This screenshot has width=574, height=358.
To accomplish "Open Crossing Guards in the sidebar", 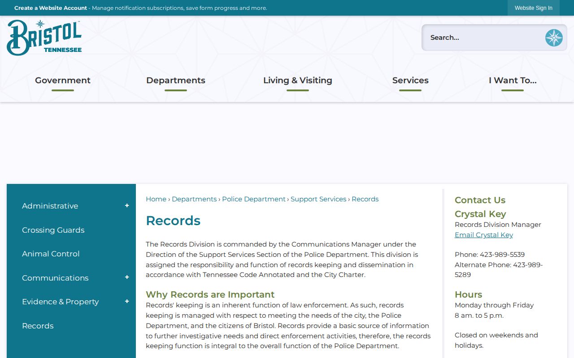I will click(53, 230).
